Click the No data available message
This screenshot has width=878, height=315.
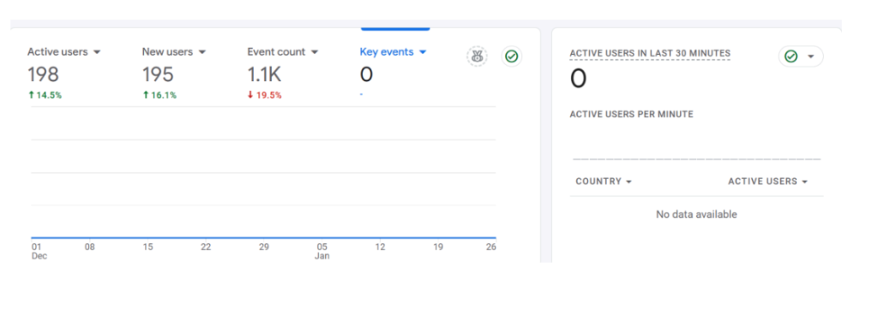coord(696,215)
